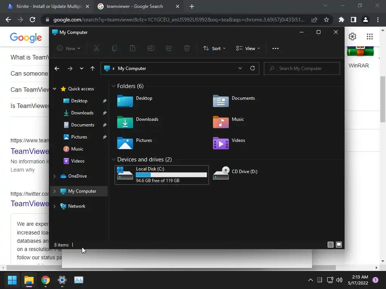Refresh the My Computer view
This screenshot has height=289, width=386.
click(253, 68)
